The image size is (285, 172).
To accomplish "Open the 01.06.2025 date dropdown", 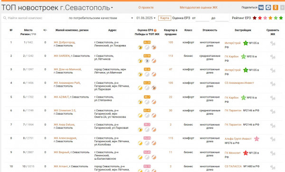I will (146, 18).
